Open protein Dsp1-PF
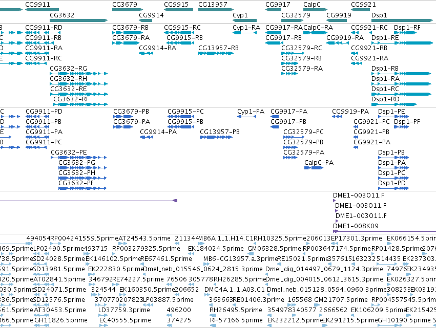 click(x=402, y=127)
